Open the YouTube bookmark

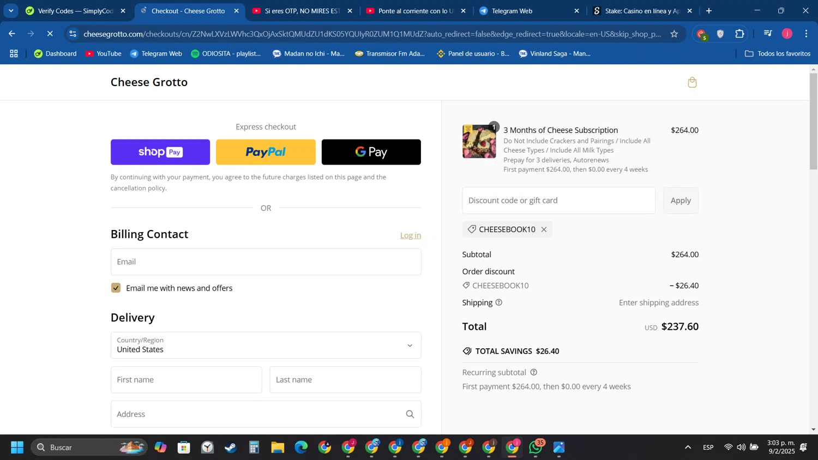point(104,53)
